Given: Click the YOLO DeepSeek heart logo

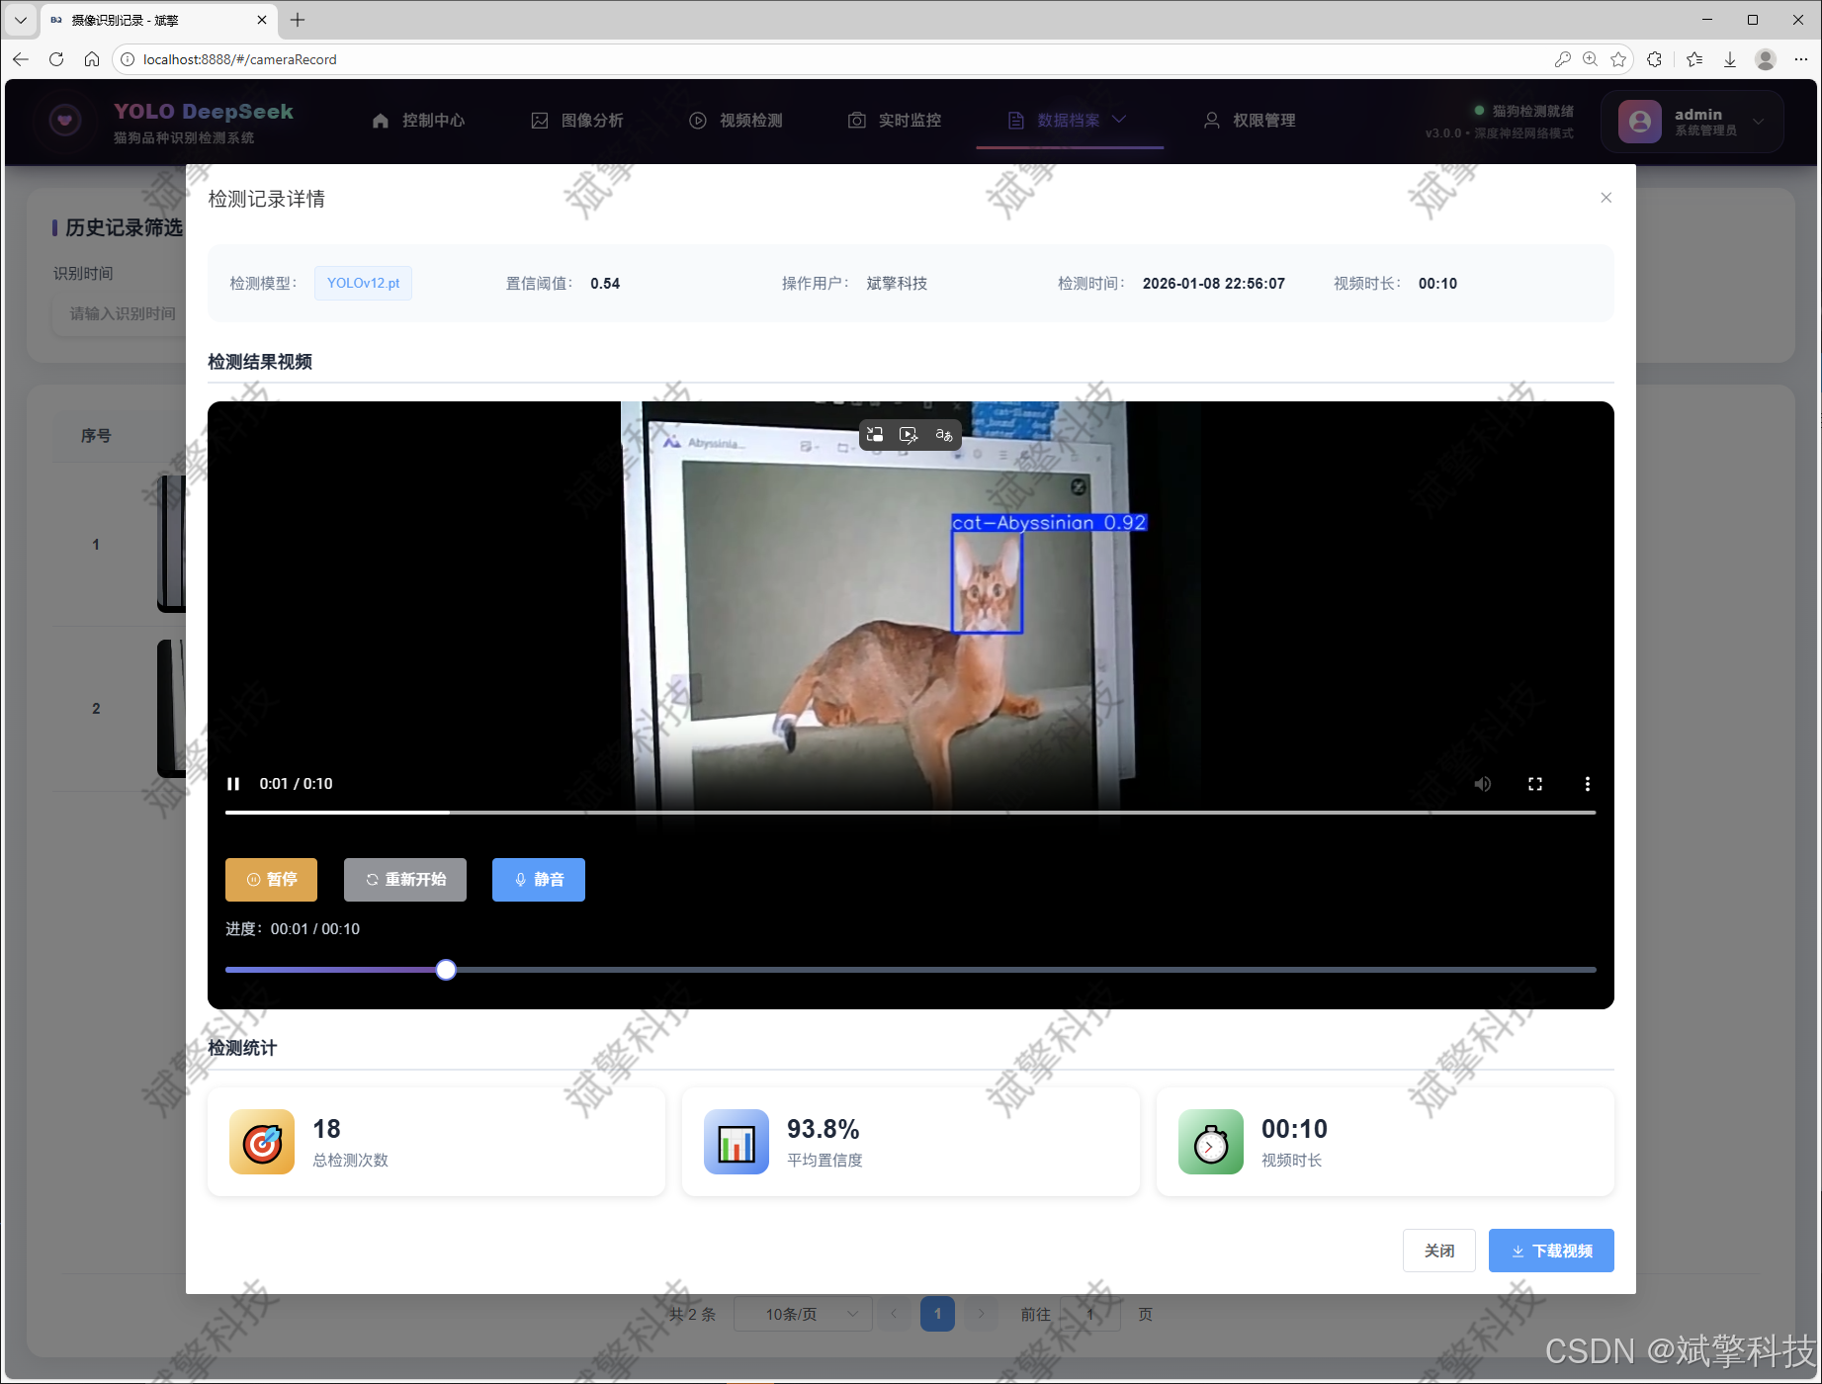Looking at the screenshot, I should click(64, 120).
